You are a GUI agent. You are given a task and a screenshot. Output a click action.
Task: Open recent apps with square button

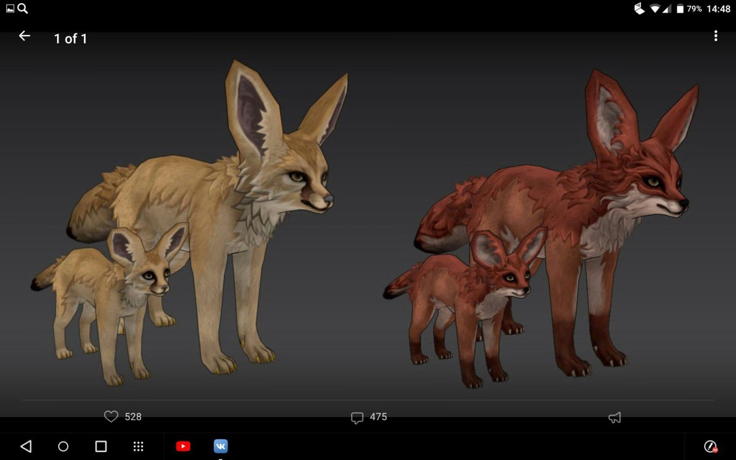pyautogui.click(x=102, y=447)
